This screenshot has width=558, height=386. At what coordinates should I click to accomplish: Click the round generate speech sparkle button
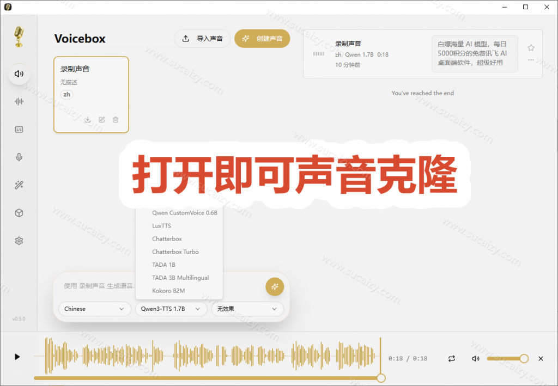coord(275,286)
